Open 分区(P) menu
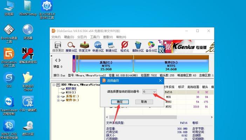 pyautogui.click(x=82, y=37)
